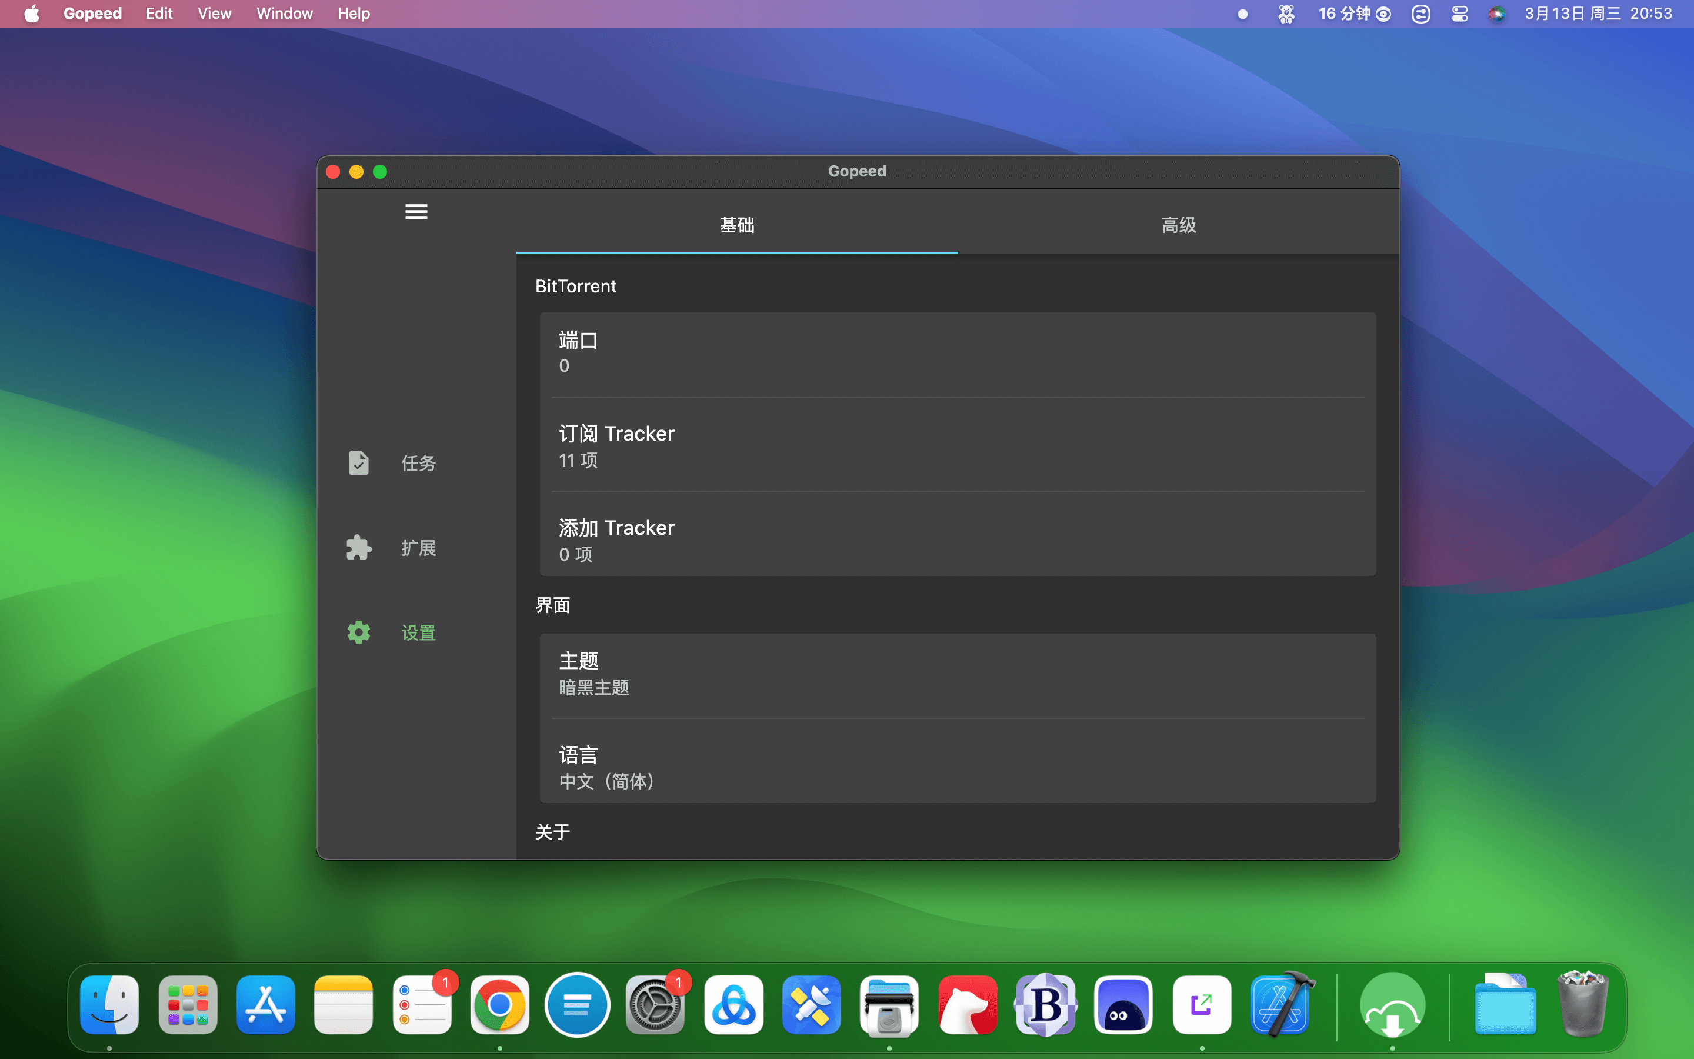The image size is (1694, 1059).
Task: Open Control Center in menu bar
Action: pyautogui.click(x=1459, y=14)
